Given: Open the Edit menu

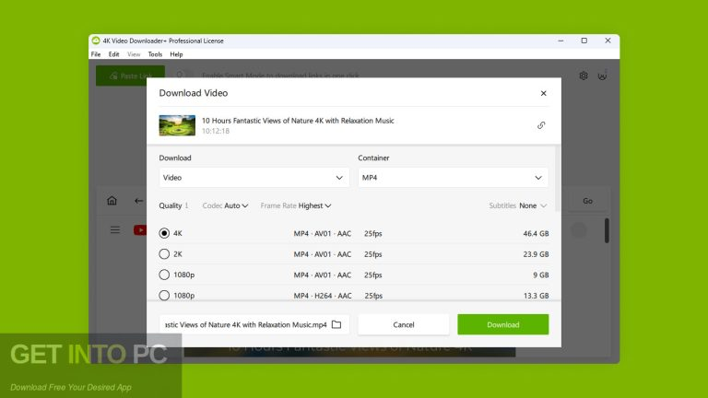Looking at the screenshot, I should click(x=113, y=54).
